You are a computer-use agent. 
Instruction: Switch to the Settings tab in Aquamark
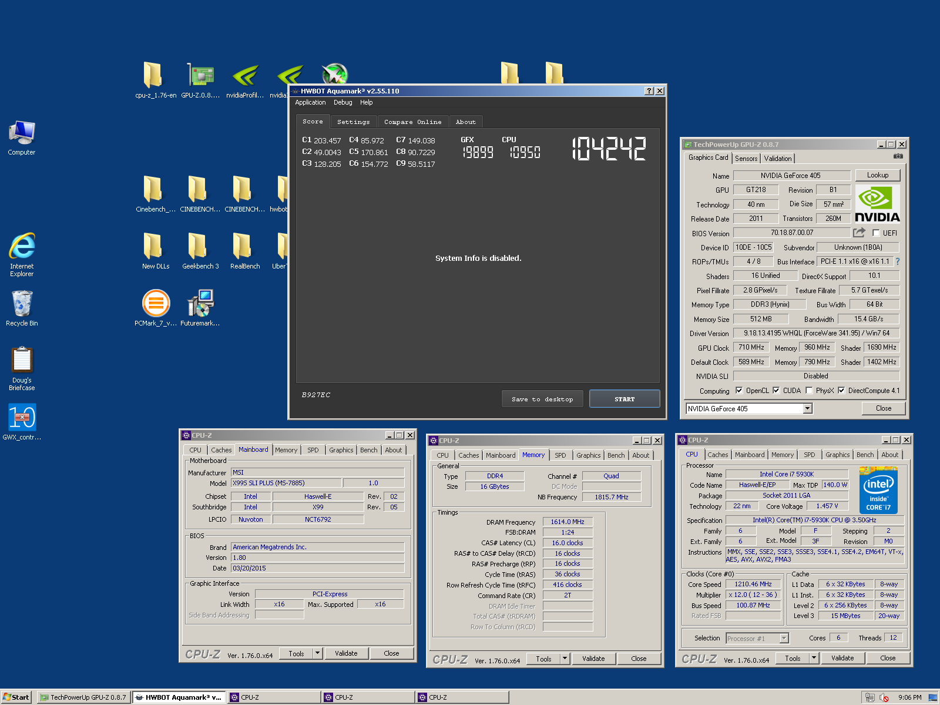(354, 122)
